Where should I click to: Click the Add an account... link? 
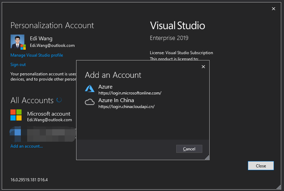click(x=26, y=146)
